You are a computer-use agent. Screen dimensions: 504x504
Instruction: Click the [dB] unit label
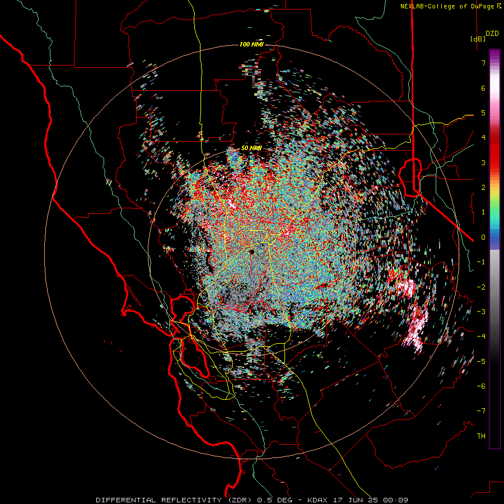(x=478, y=39)
